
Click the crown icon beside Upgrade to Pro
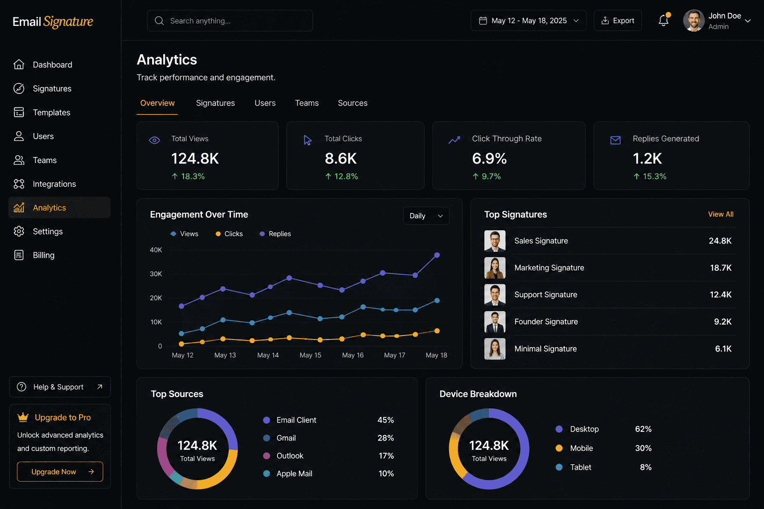23,417
